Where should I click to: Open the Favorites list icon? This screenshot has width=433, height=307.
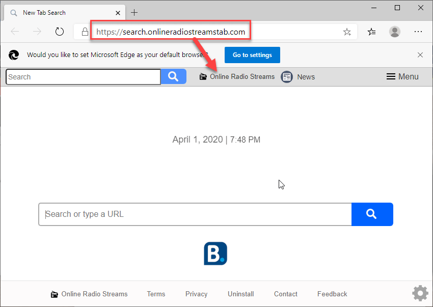click(x=371, y=32)
